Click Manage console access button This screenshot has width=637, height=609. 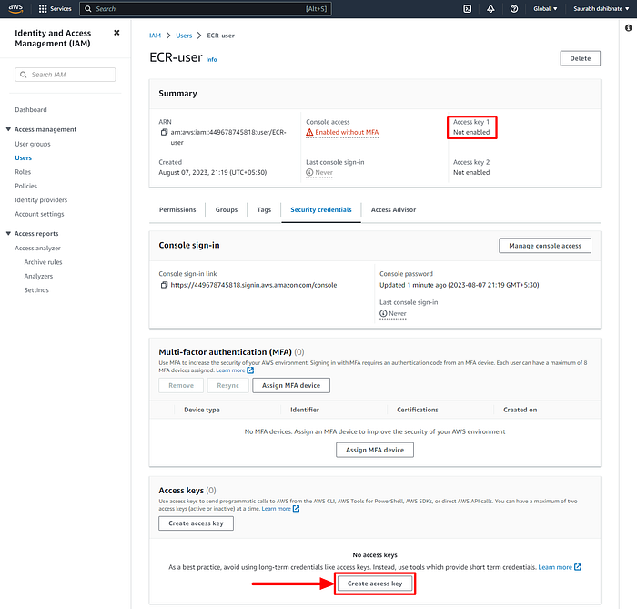(x=545, y=246)
